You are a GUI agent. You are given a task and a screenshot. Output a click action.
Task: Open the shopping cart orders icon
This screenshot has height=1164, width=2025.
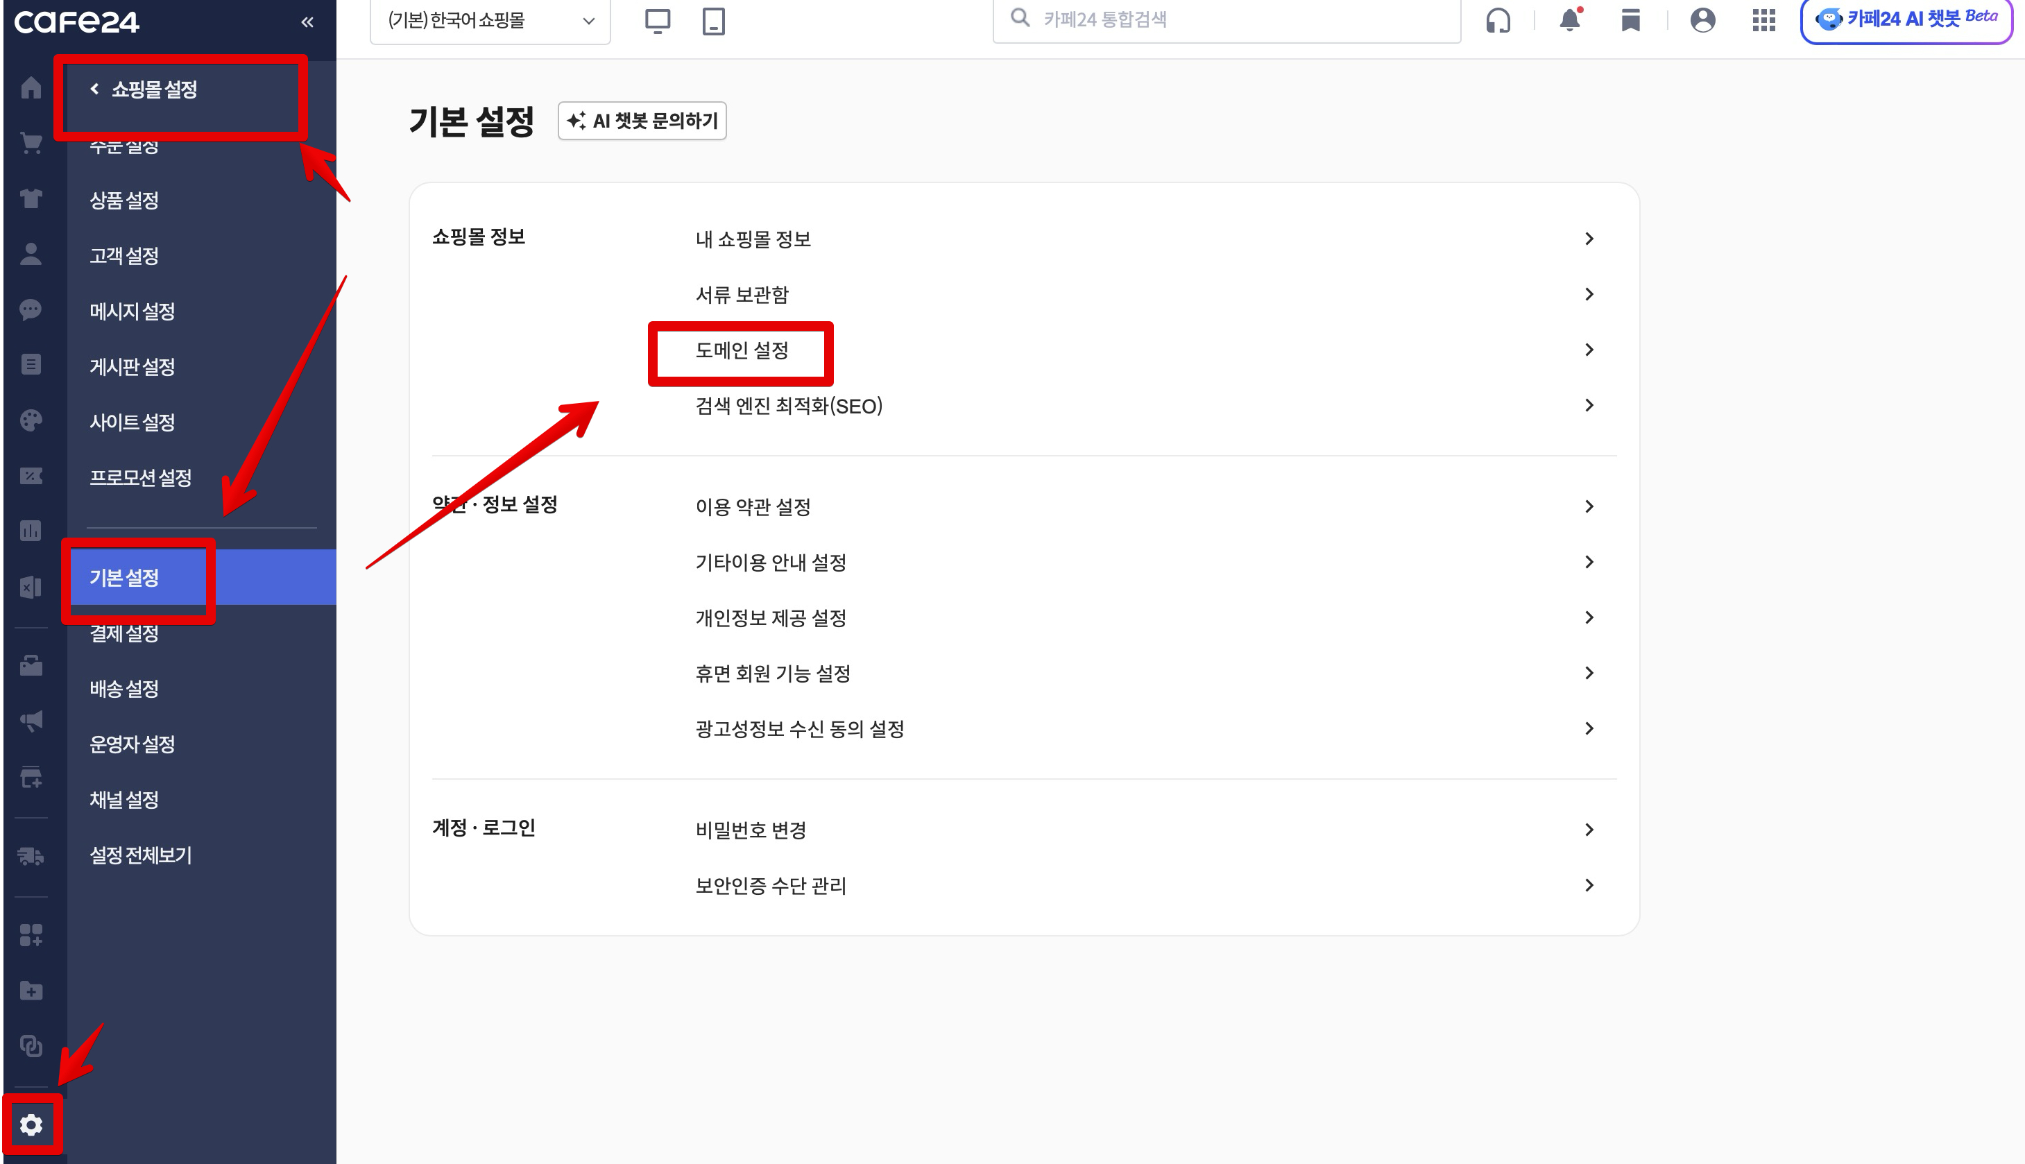point(31,143)
